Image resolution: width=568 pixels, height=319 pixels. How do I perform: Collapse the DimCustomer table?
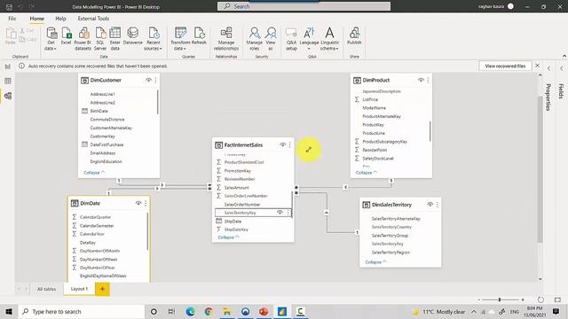[94, 173]
